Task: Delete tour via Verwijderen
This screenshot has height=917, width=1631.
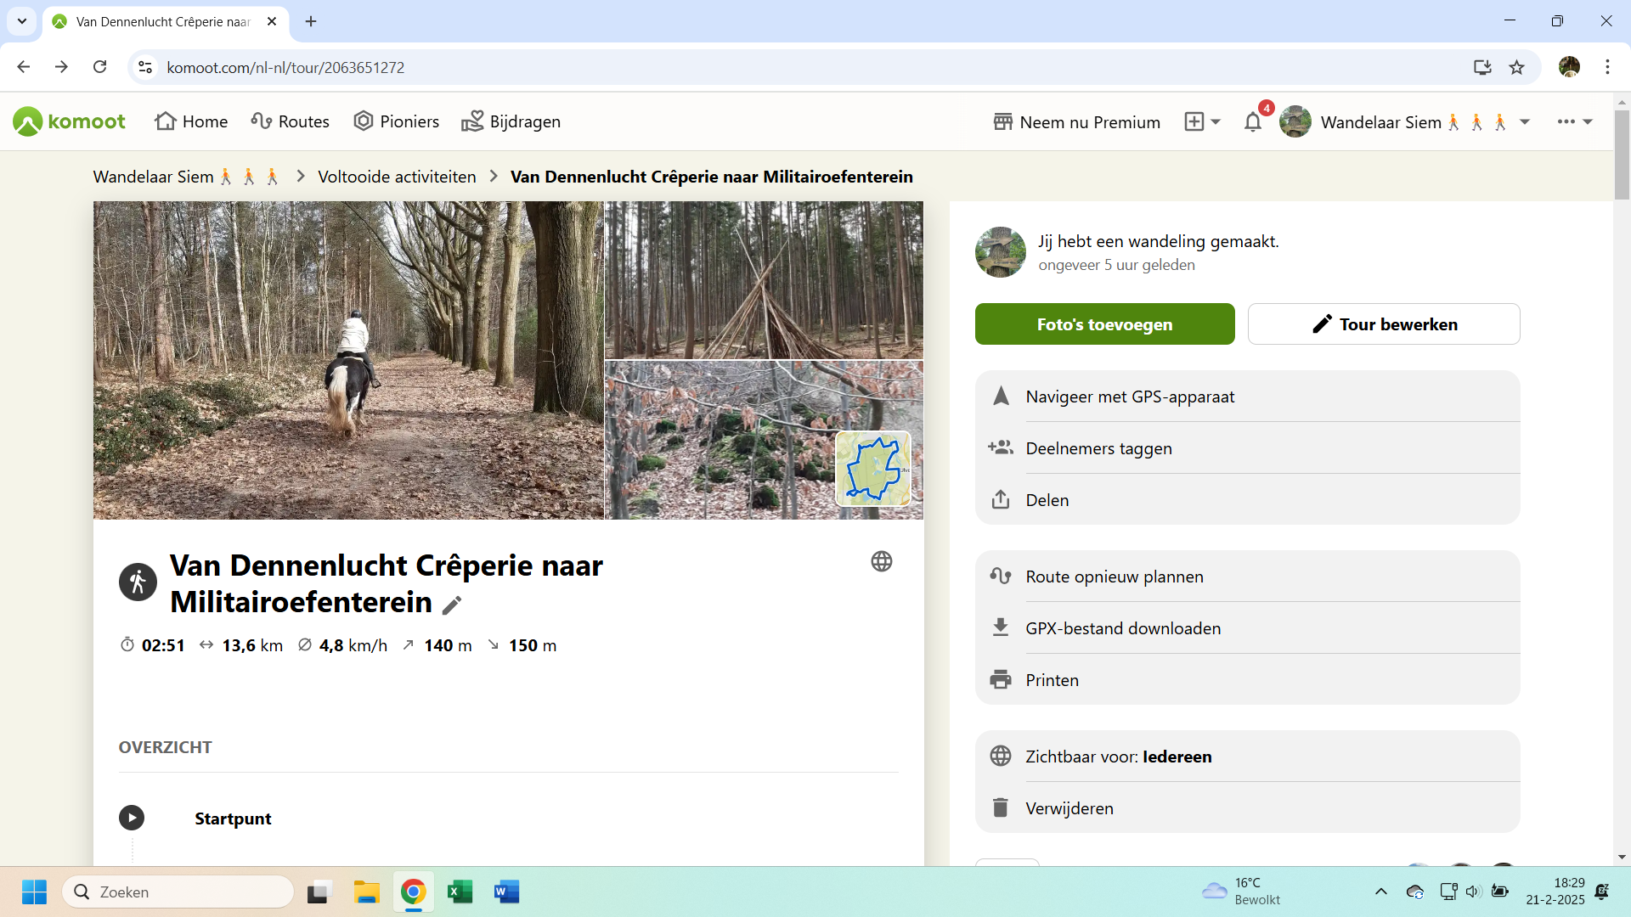Action: point(1069,808)
